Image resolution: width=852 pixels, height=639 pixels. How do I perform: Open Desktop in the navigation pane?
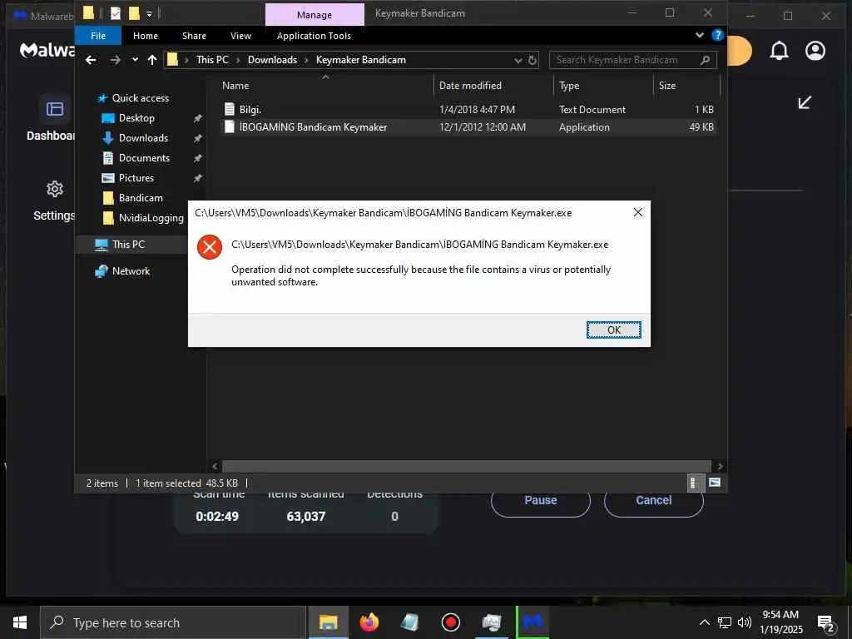tap(136, 118)
